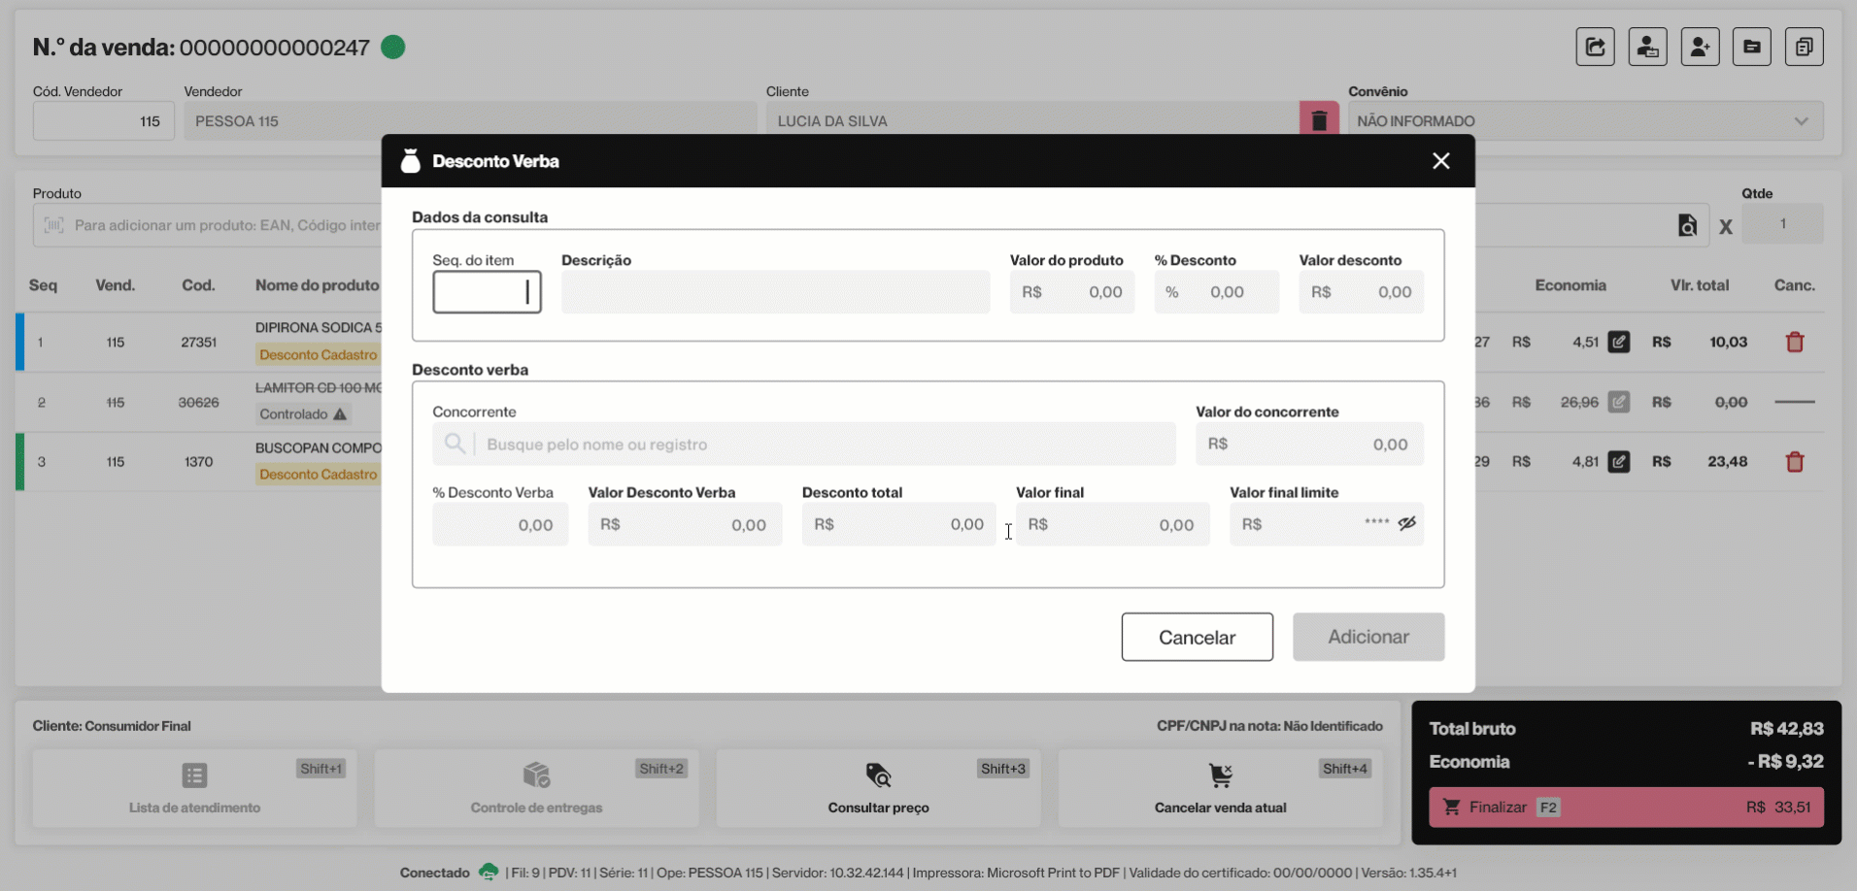
Task: Click the Consultar preço shortcut icon
Action: point(878,775)
